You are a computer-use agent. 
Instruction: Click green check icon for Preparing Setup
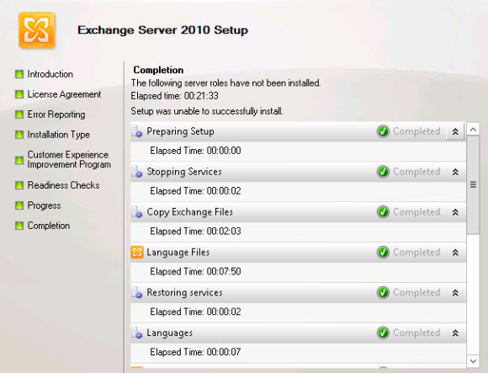click(383, 131)
